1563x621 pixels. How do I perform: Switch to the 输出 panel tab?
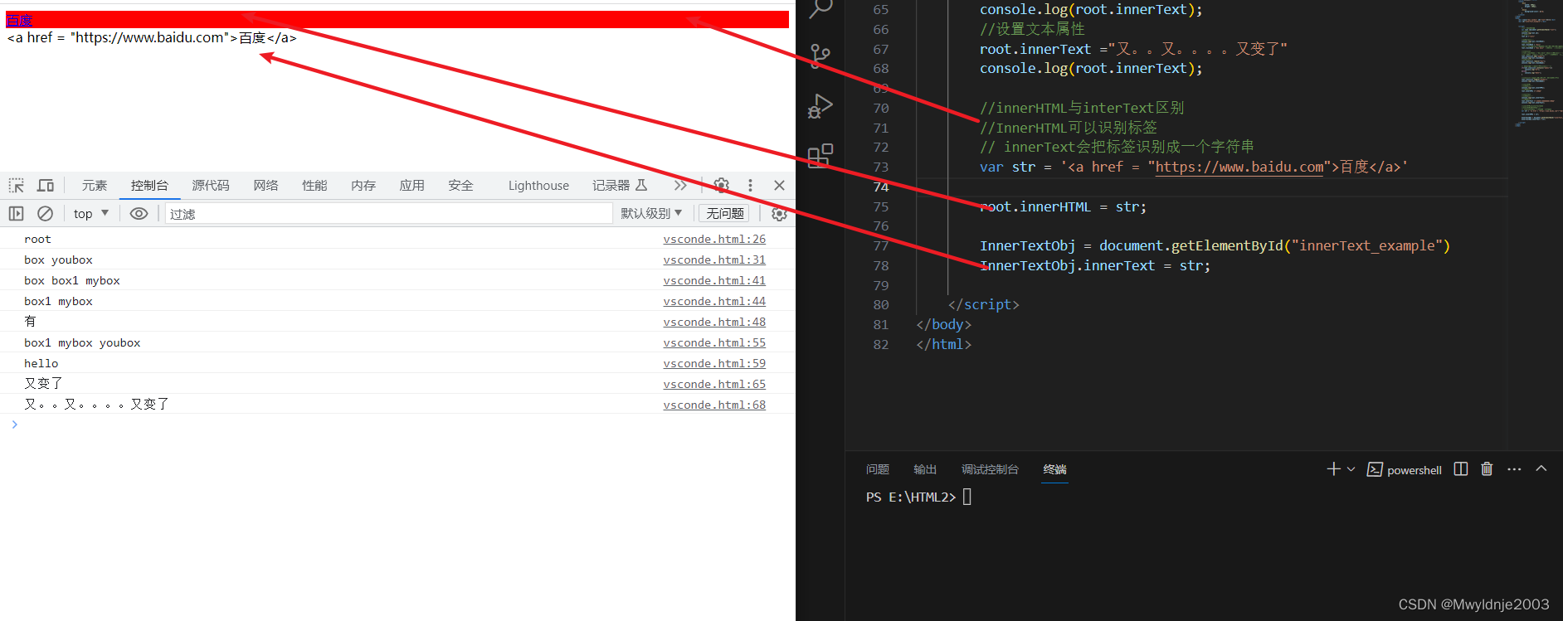point(925,469)
